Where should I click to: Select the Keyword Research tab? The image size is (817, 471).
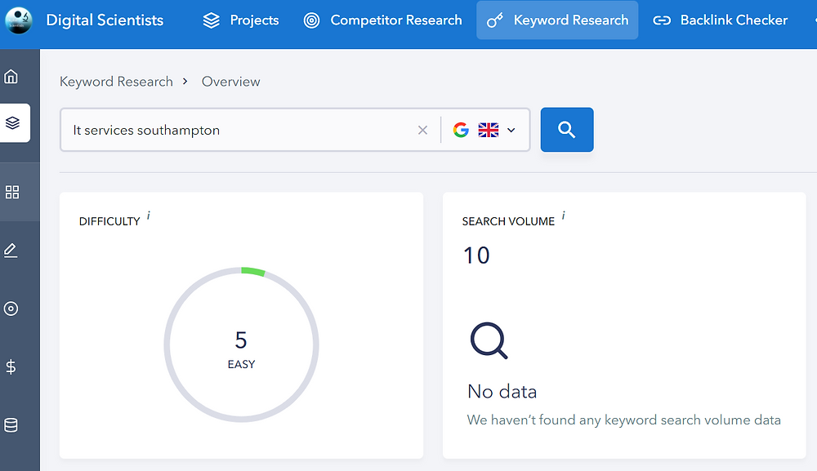(557, 20)
